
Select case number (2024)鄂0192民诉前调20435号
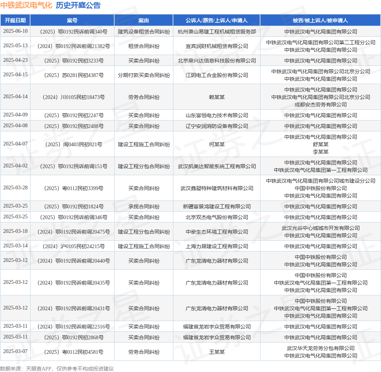point(72,283)
